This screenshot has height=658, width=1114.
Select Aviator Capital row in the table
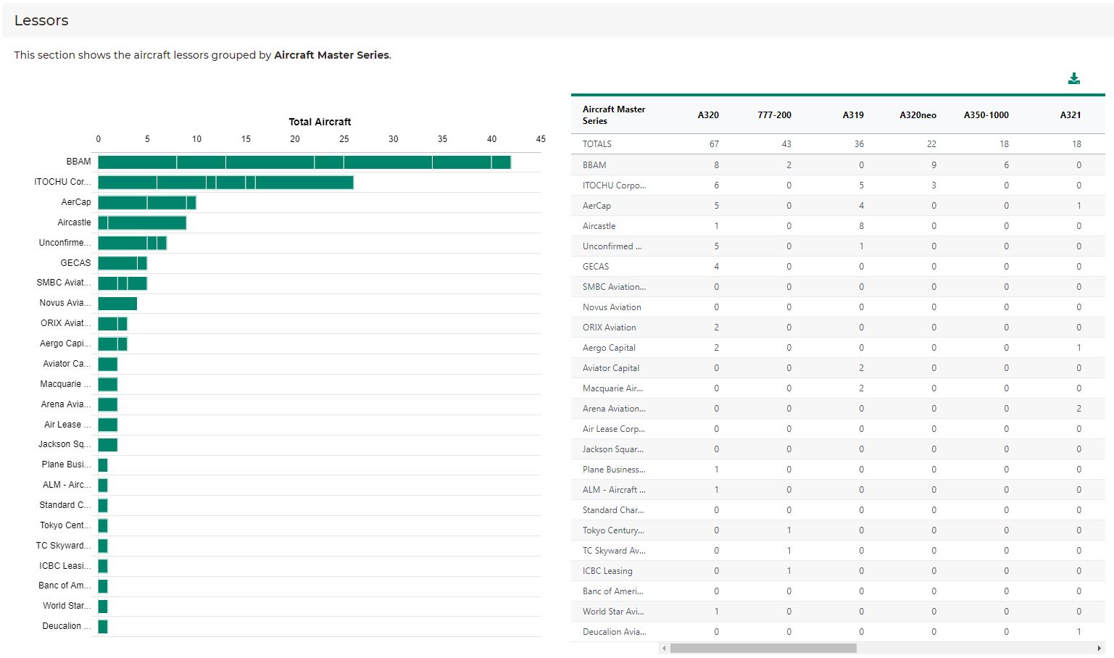[838, 368]
